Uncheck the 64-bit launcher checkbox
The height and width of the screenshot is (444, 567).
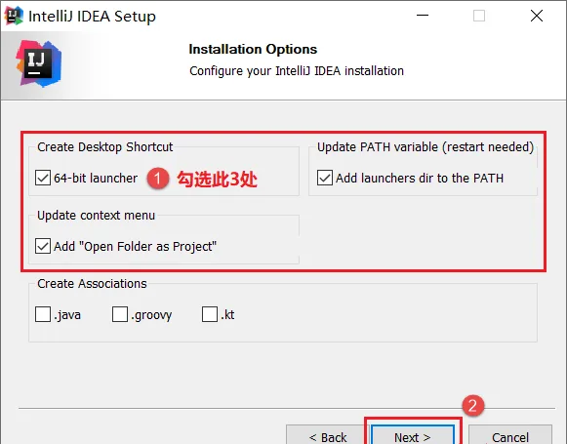43,178
